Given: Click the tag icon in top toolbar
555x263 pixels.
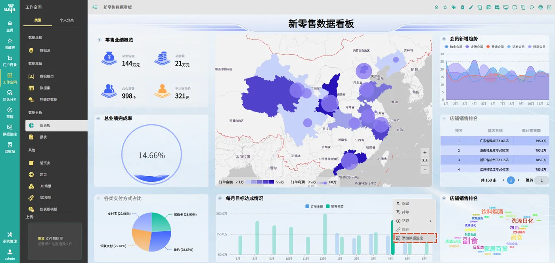Looking at the screenshot, I should pos(454,7).
